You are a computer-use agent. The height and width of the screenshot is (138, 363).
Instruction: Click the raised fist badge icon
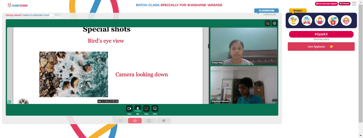coord(307,21)
